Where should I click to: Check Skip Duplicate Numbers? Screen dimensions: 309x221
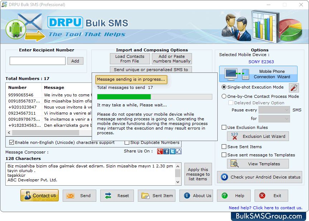point(127,142)
